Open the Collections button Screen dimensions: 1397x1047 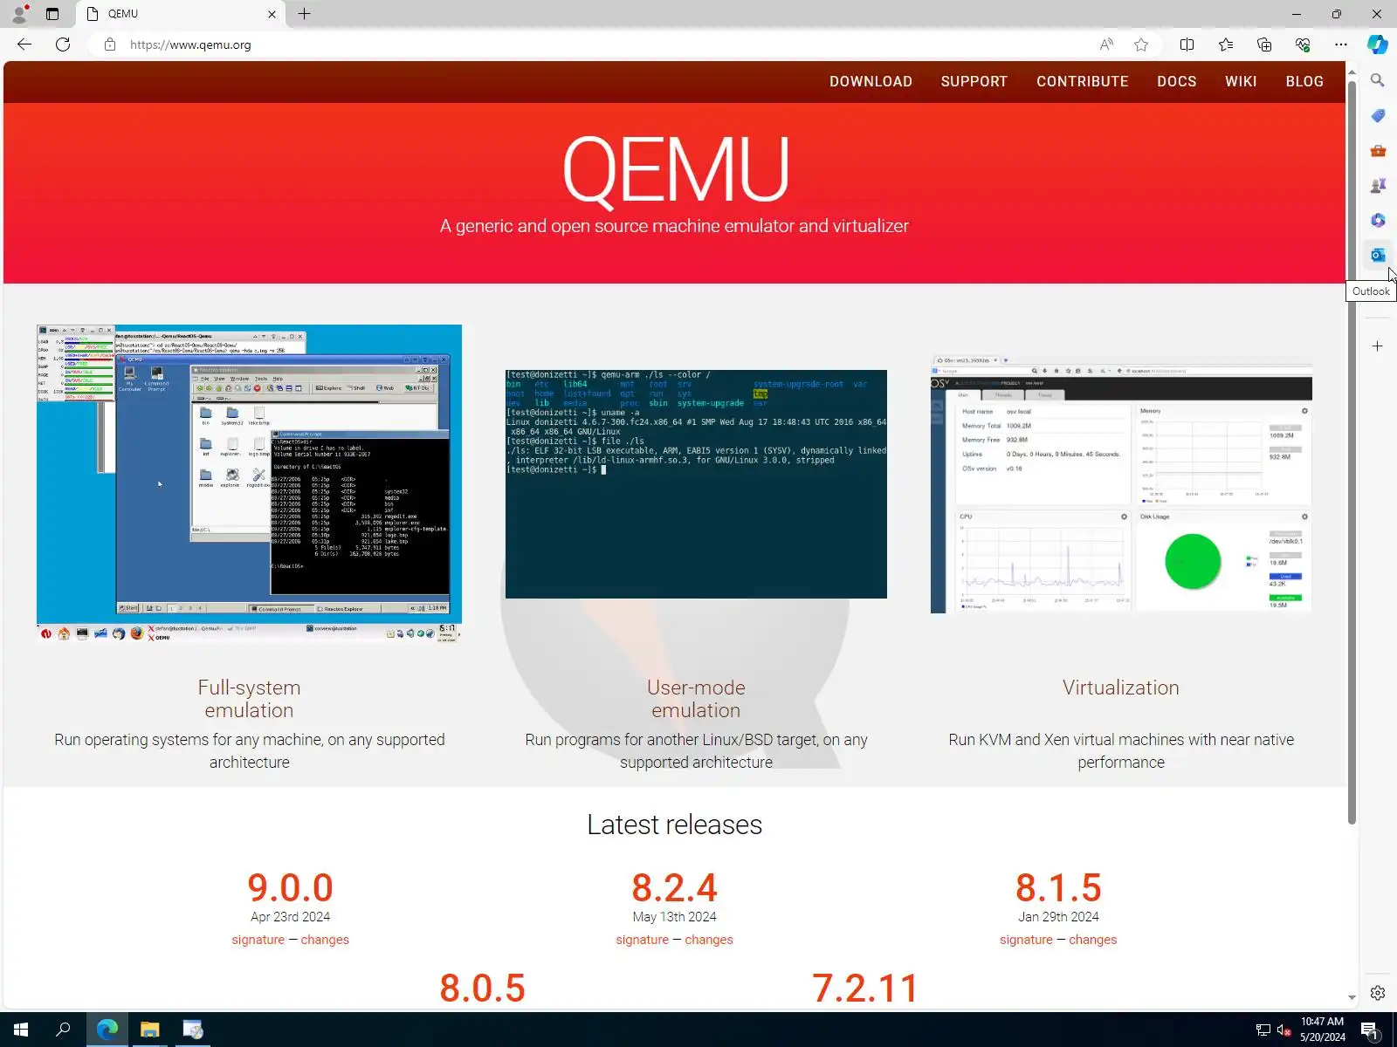1264,44
